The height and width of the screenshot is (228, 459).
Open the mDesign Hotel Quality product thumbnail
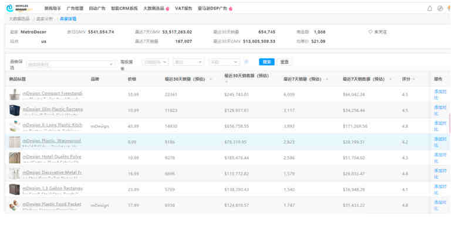(15, 157)
